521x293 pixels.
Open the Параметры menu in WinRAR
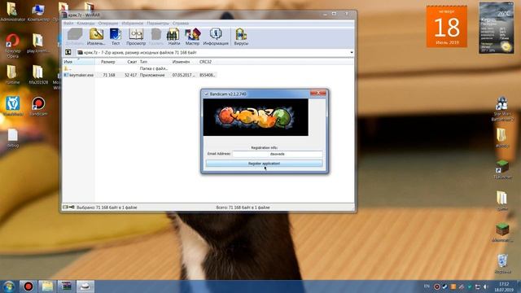[x=158, y=24]
